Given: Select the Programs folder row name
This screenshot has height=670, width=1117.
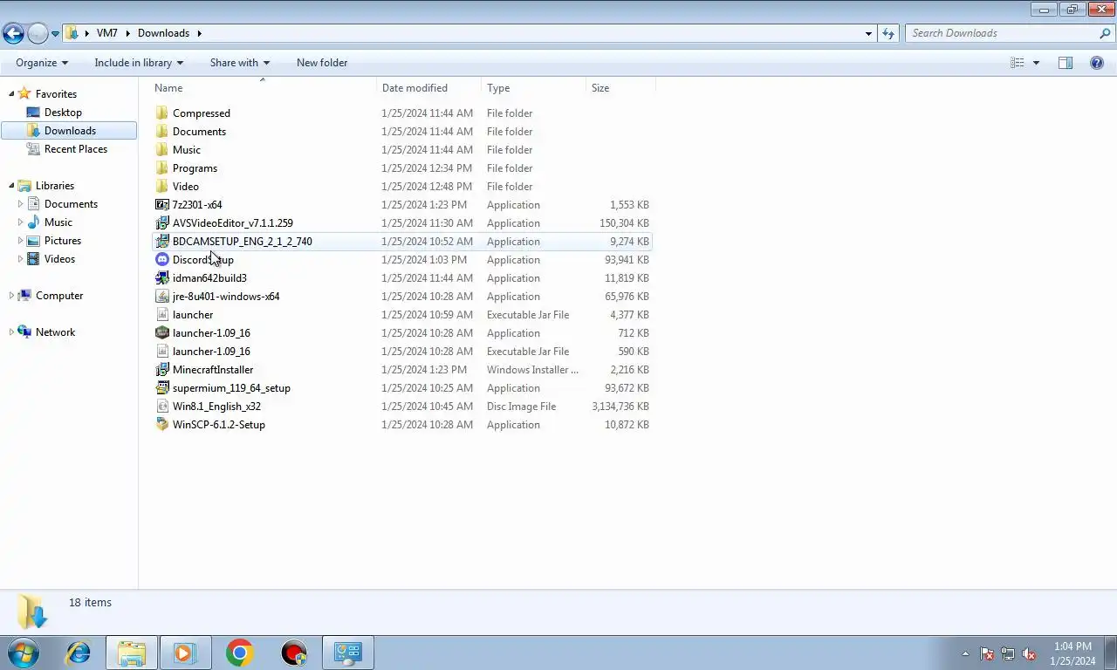Looking at the screenshot, I should coord(195,168).
